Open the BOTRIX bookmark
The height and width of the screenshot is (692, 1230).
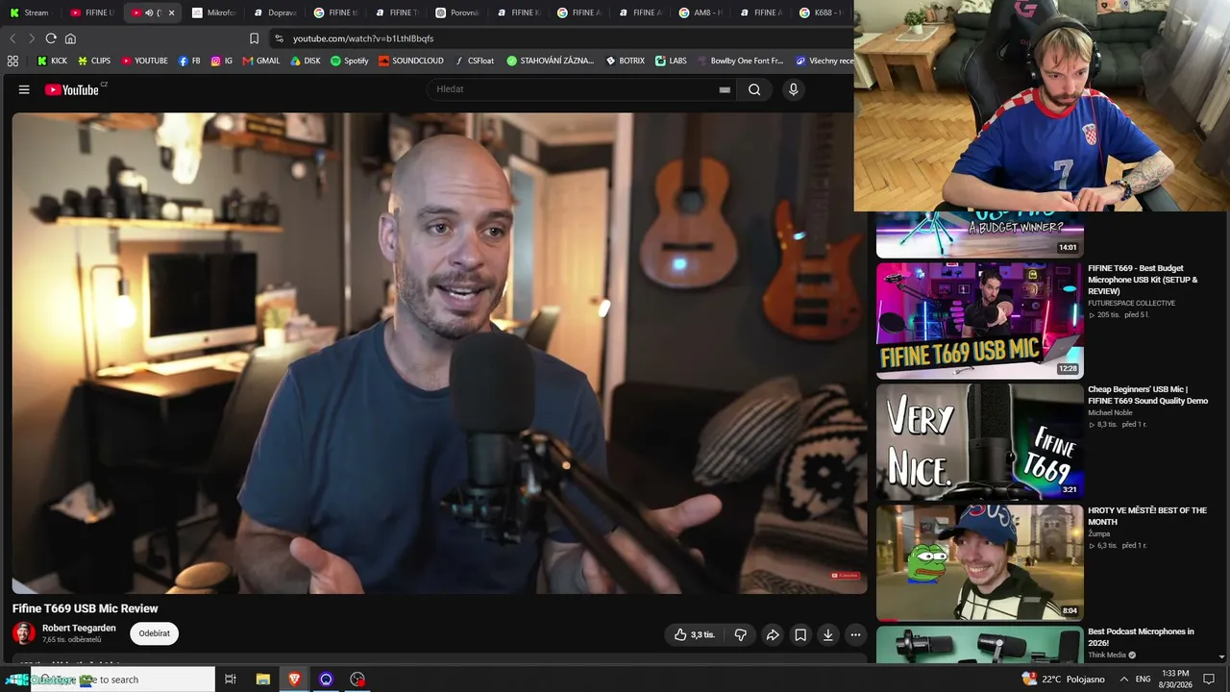pos(626,61)
